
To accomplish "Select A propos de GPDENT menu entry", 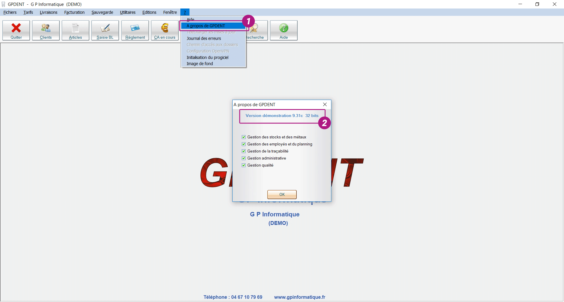I will [x=213, y=26].
